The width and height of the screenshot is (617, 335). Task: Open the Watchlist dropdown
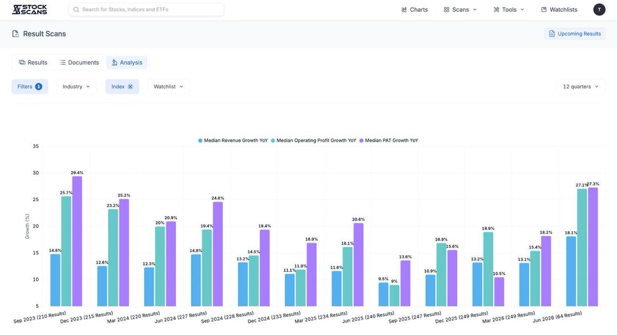point(169,87)
